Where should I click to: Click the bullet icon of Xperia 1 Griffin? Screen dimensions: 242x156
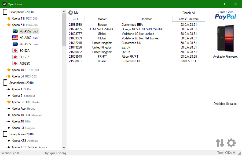[9, 89]
